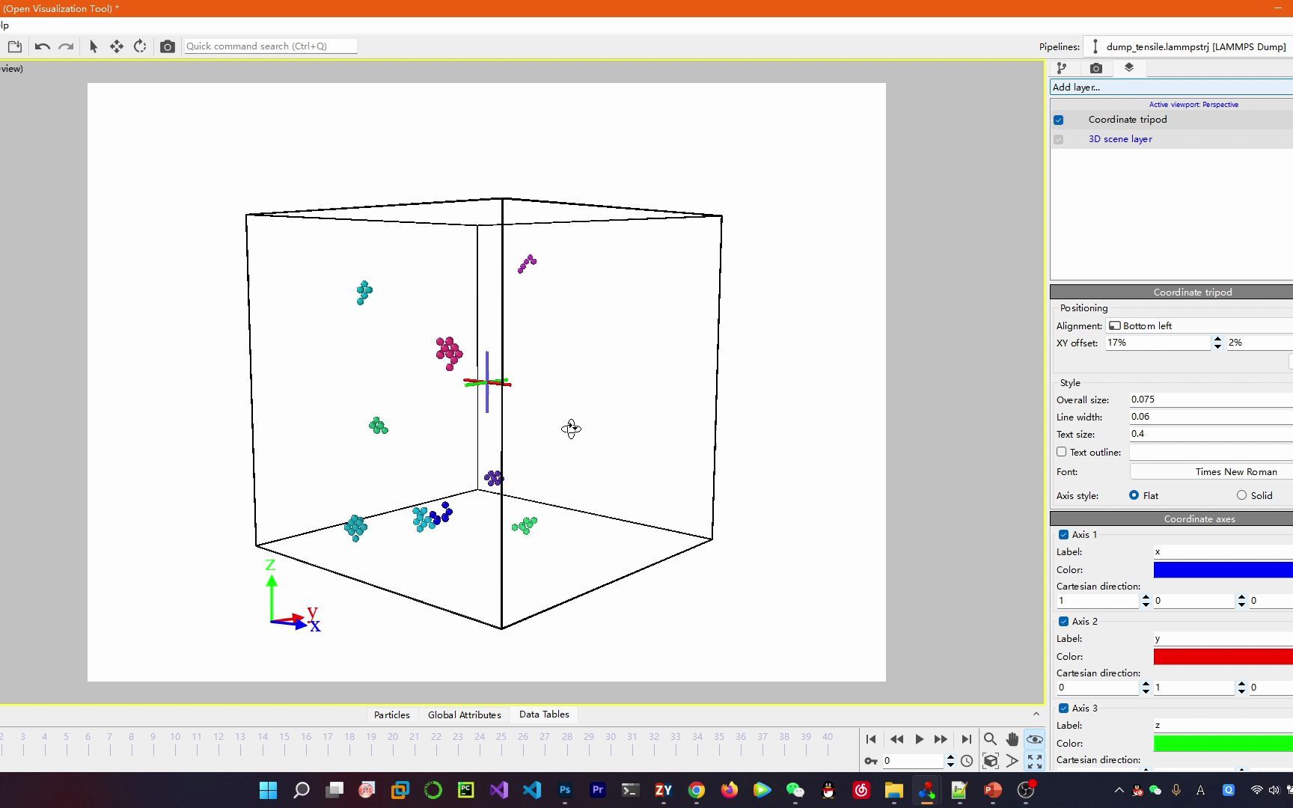1293x808 pixels.
Task: Click the Axis 2 first direction spinner
Action: (x=1146, y=688)
